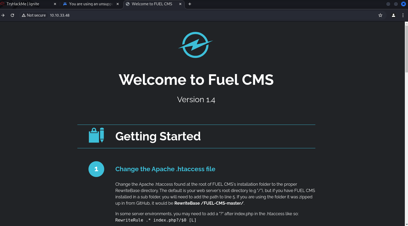Go forward using the arrow button

(x=3, y=15)
